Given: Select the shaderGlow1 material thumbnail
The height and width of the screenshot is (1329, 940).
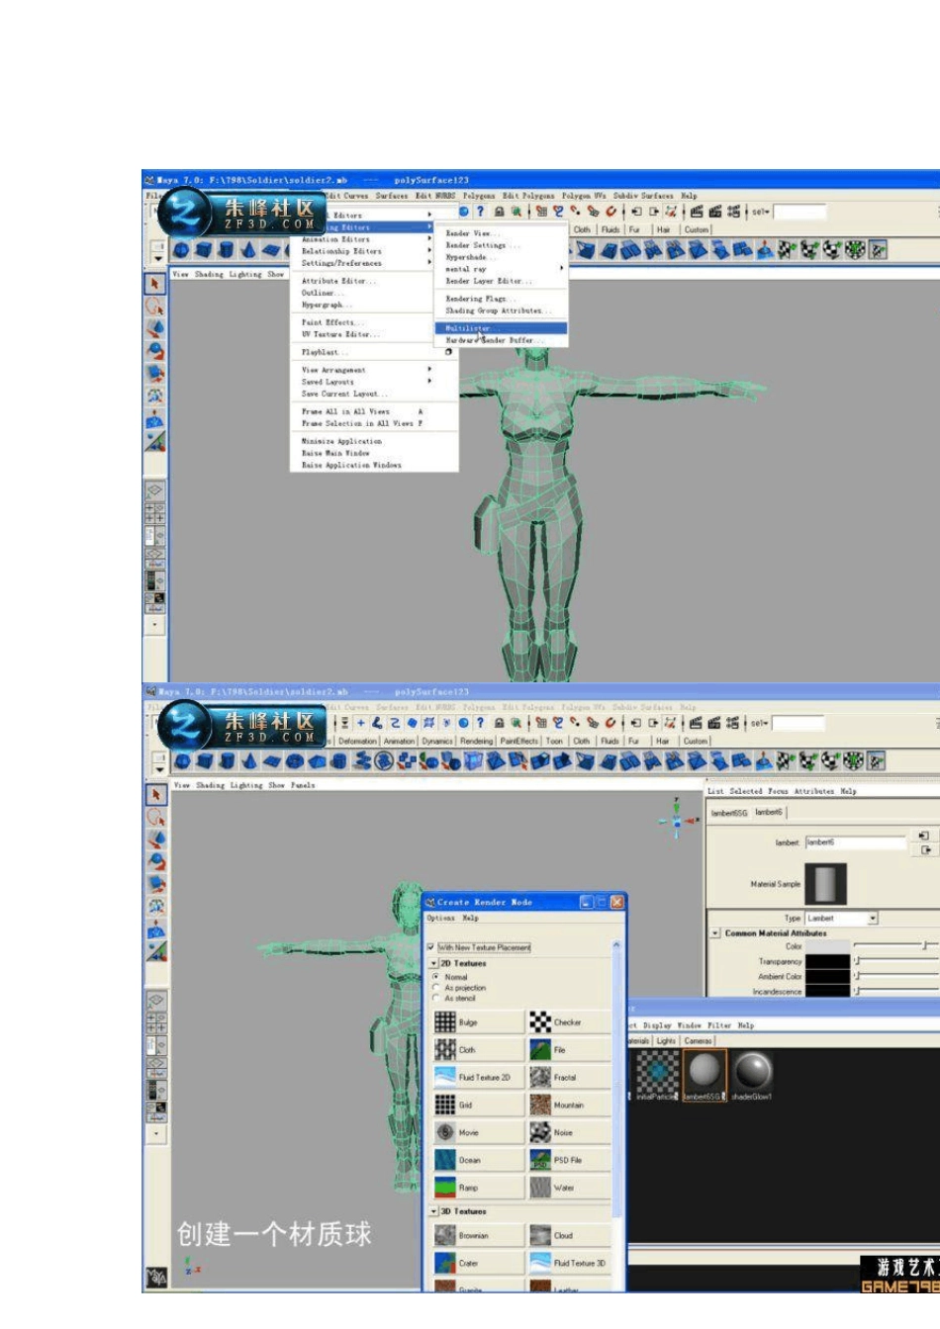Looking at the screenshot, I should (x=753, y=1072).
